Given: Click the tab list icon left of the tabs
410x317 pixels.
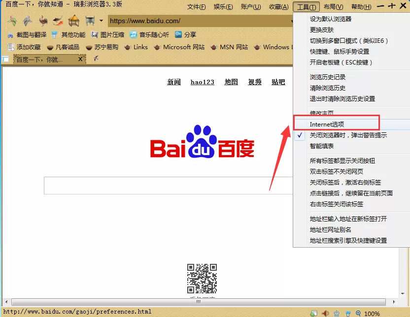Looking at the screenshot, I should pos(5,59).
